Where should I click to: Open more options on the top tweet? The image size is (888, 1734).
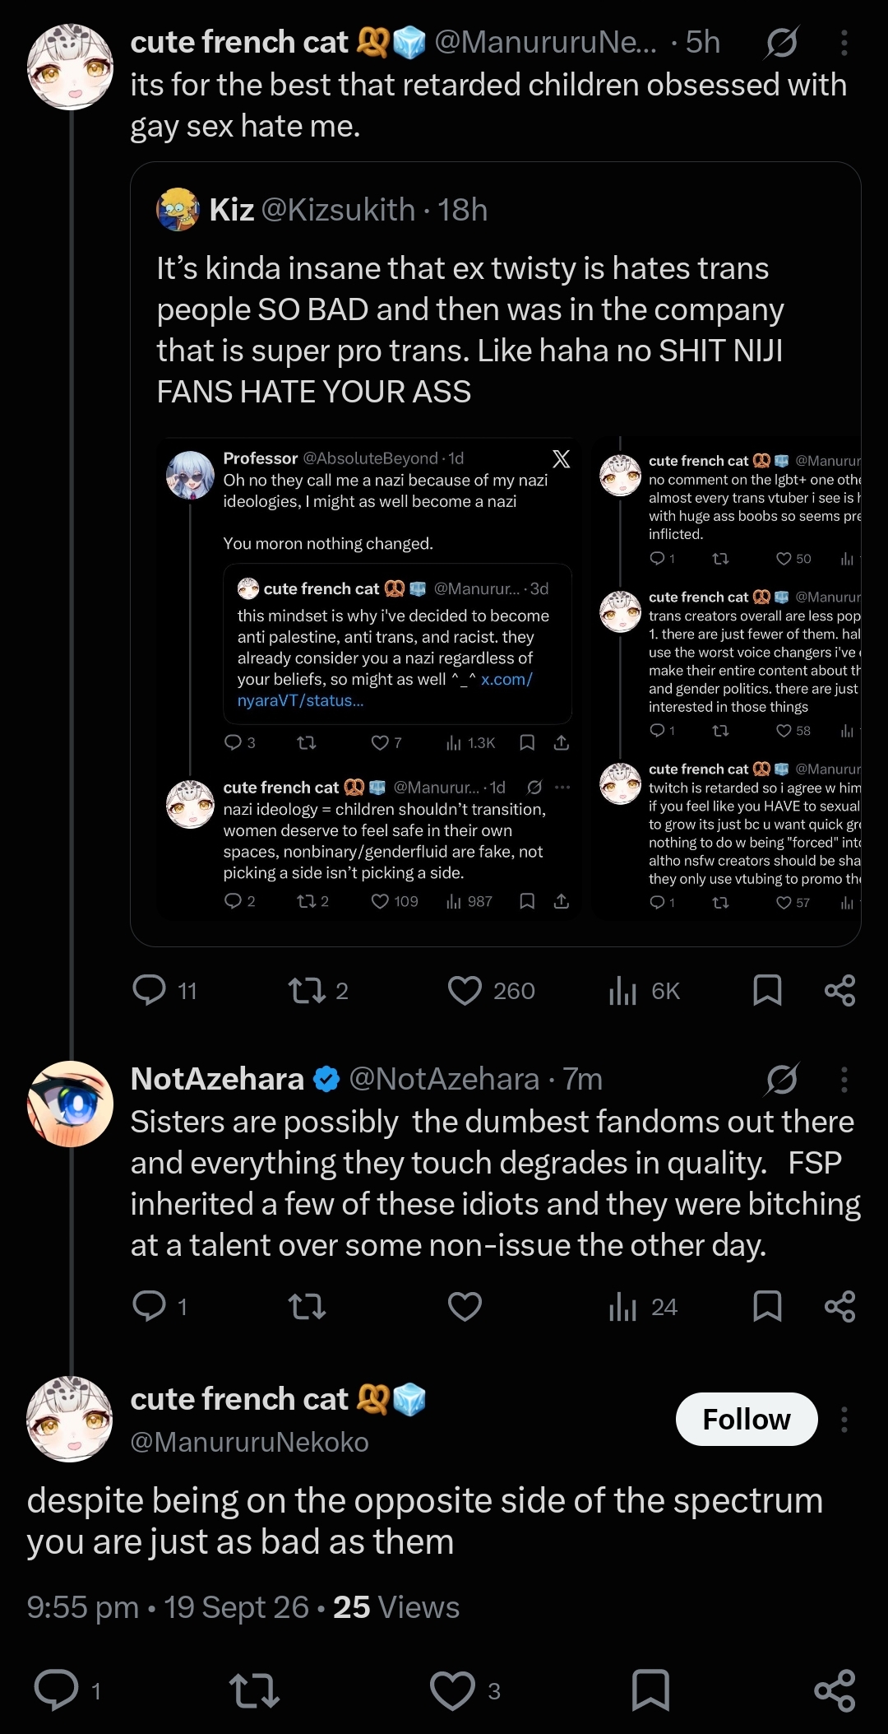tap(844, 43)
